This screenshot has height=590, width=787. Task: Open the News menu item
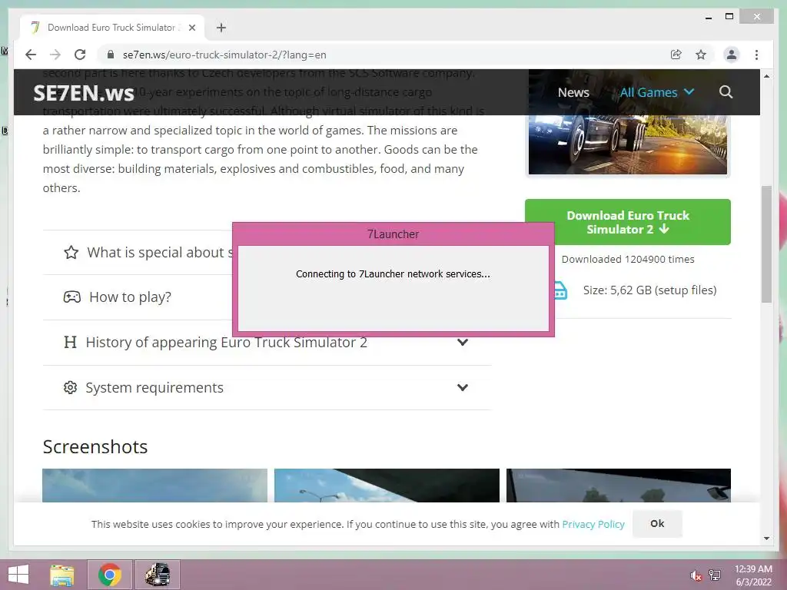point(573,92)
